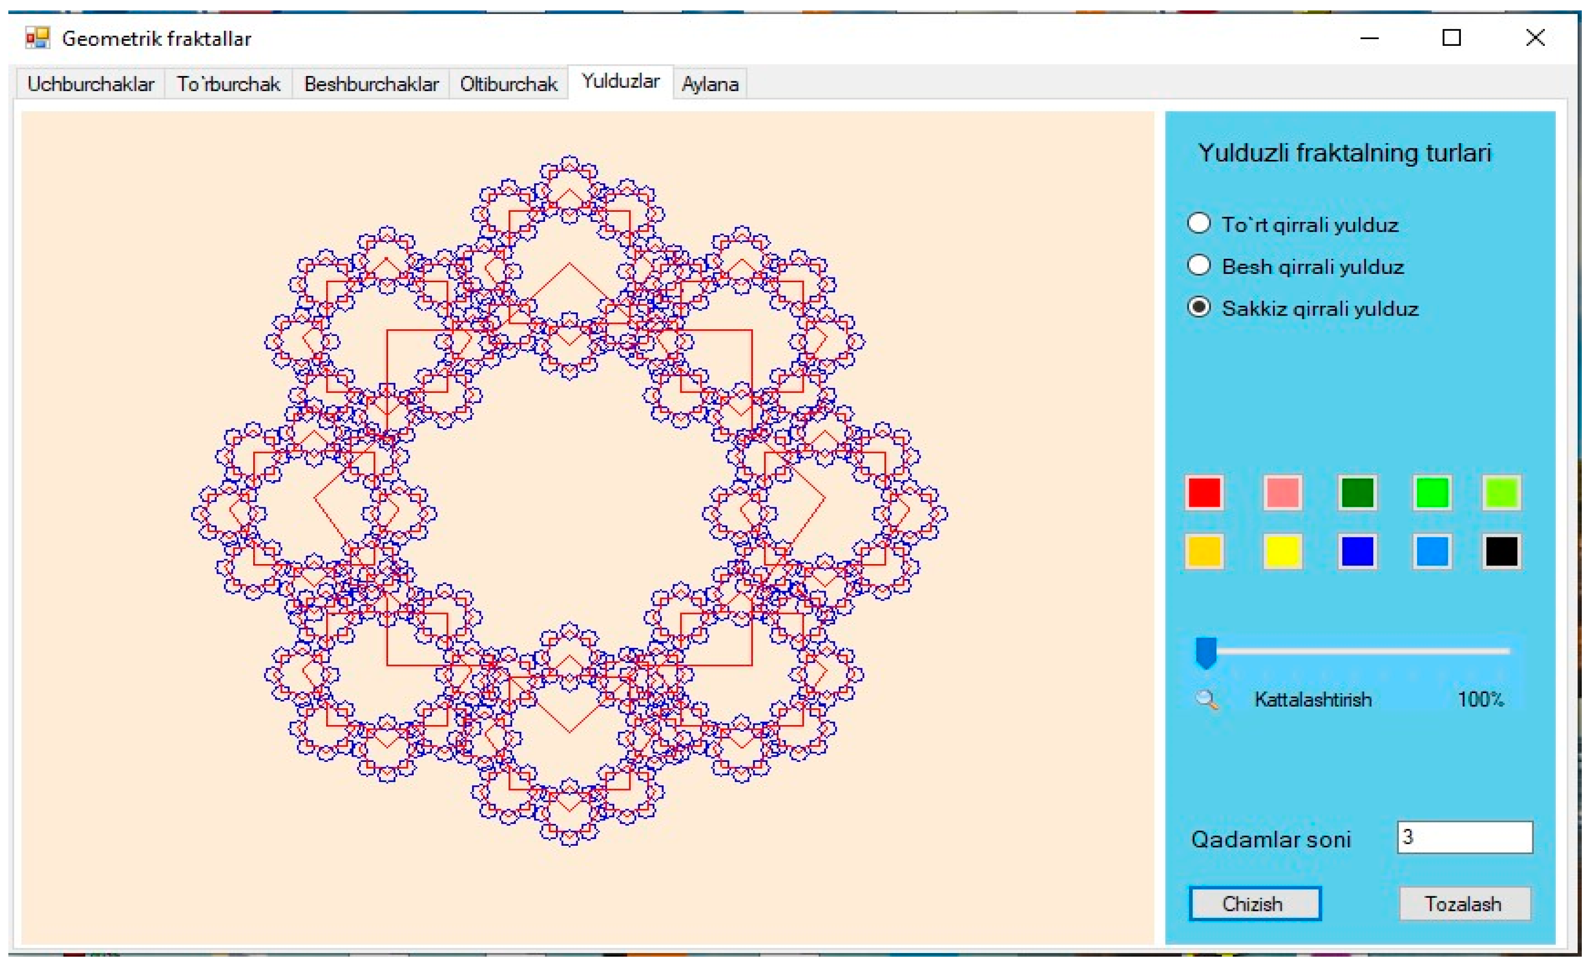Click the app icon in title bar
This screenshot has height=965, width=1587.
[38, 38]
